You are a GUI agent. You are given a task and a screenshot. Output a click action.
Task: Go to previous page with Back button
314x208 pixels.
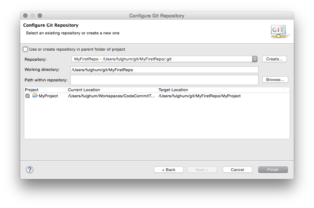pos(169,170)
